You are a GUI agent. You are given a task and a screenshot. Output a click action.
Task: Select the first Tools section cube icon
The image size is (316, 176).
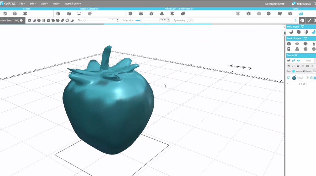click(238, 14)
